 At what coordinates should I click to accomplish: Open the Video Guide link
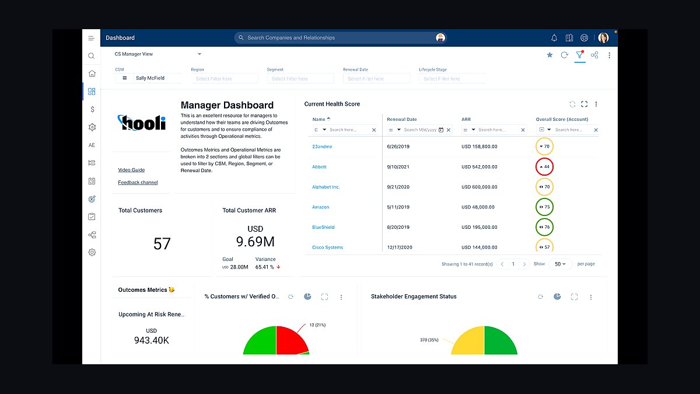click(x=131, y=170)
